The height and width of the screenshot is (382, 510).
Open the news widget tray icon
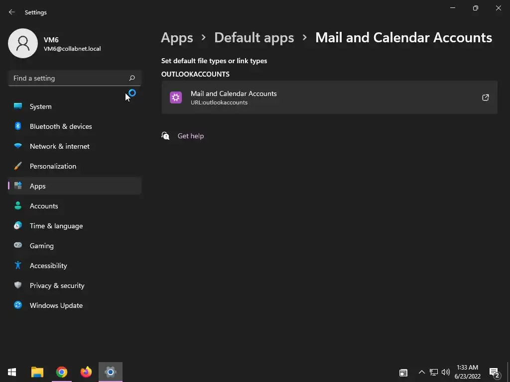coord(403,372)
